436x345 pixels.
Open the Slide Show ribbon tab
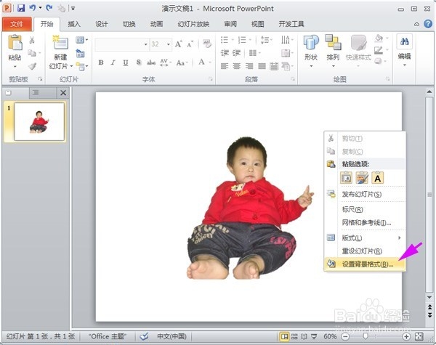193,24
